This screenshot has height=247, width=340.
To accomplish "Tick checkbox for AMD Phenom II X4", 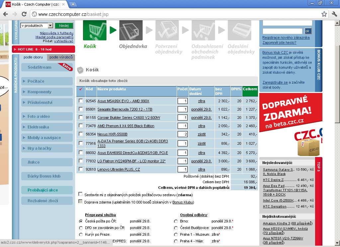I will tap(81, 125).
